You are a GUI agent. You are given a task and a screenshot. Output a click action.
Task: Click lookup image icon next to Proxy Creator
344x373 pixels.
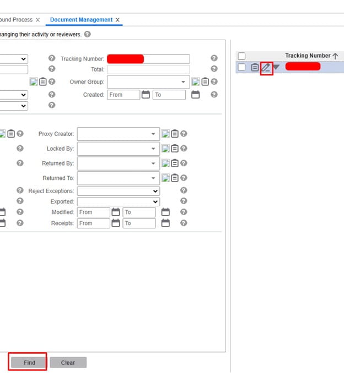click(x=165, y=134)
